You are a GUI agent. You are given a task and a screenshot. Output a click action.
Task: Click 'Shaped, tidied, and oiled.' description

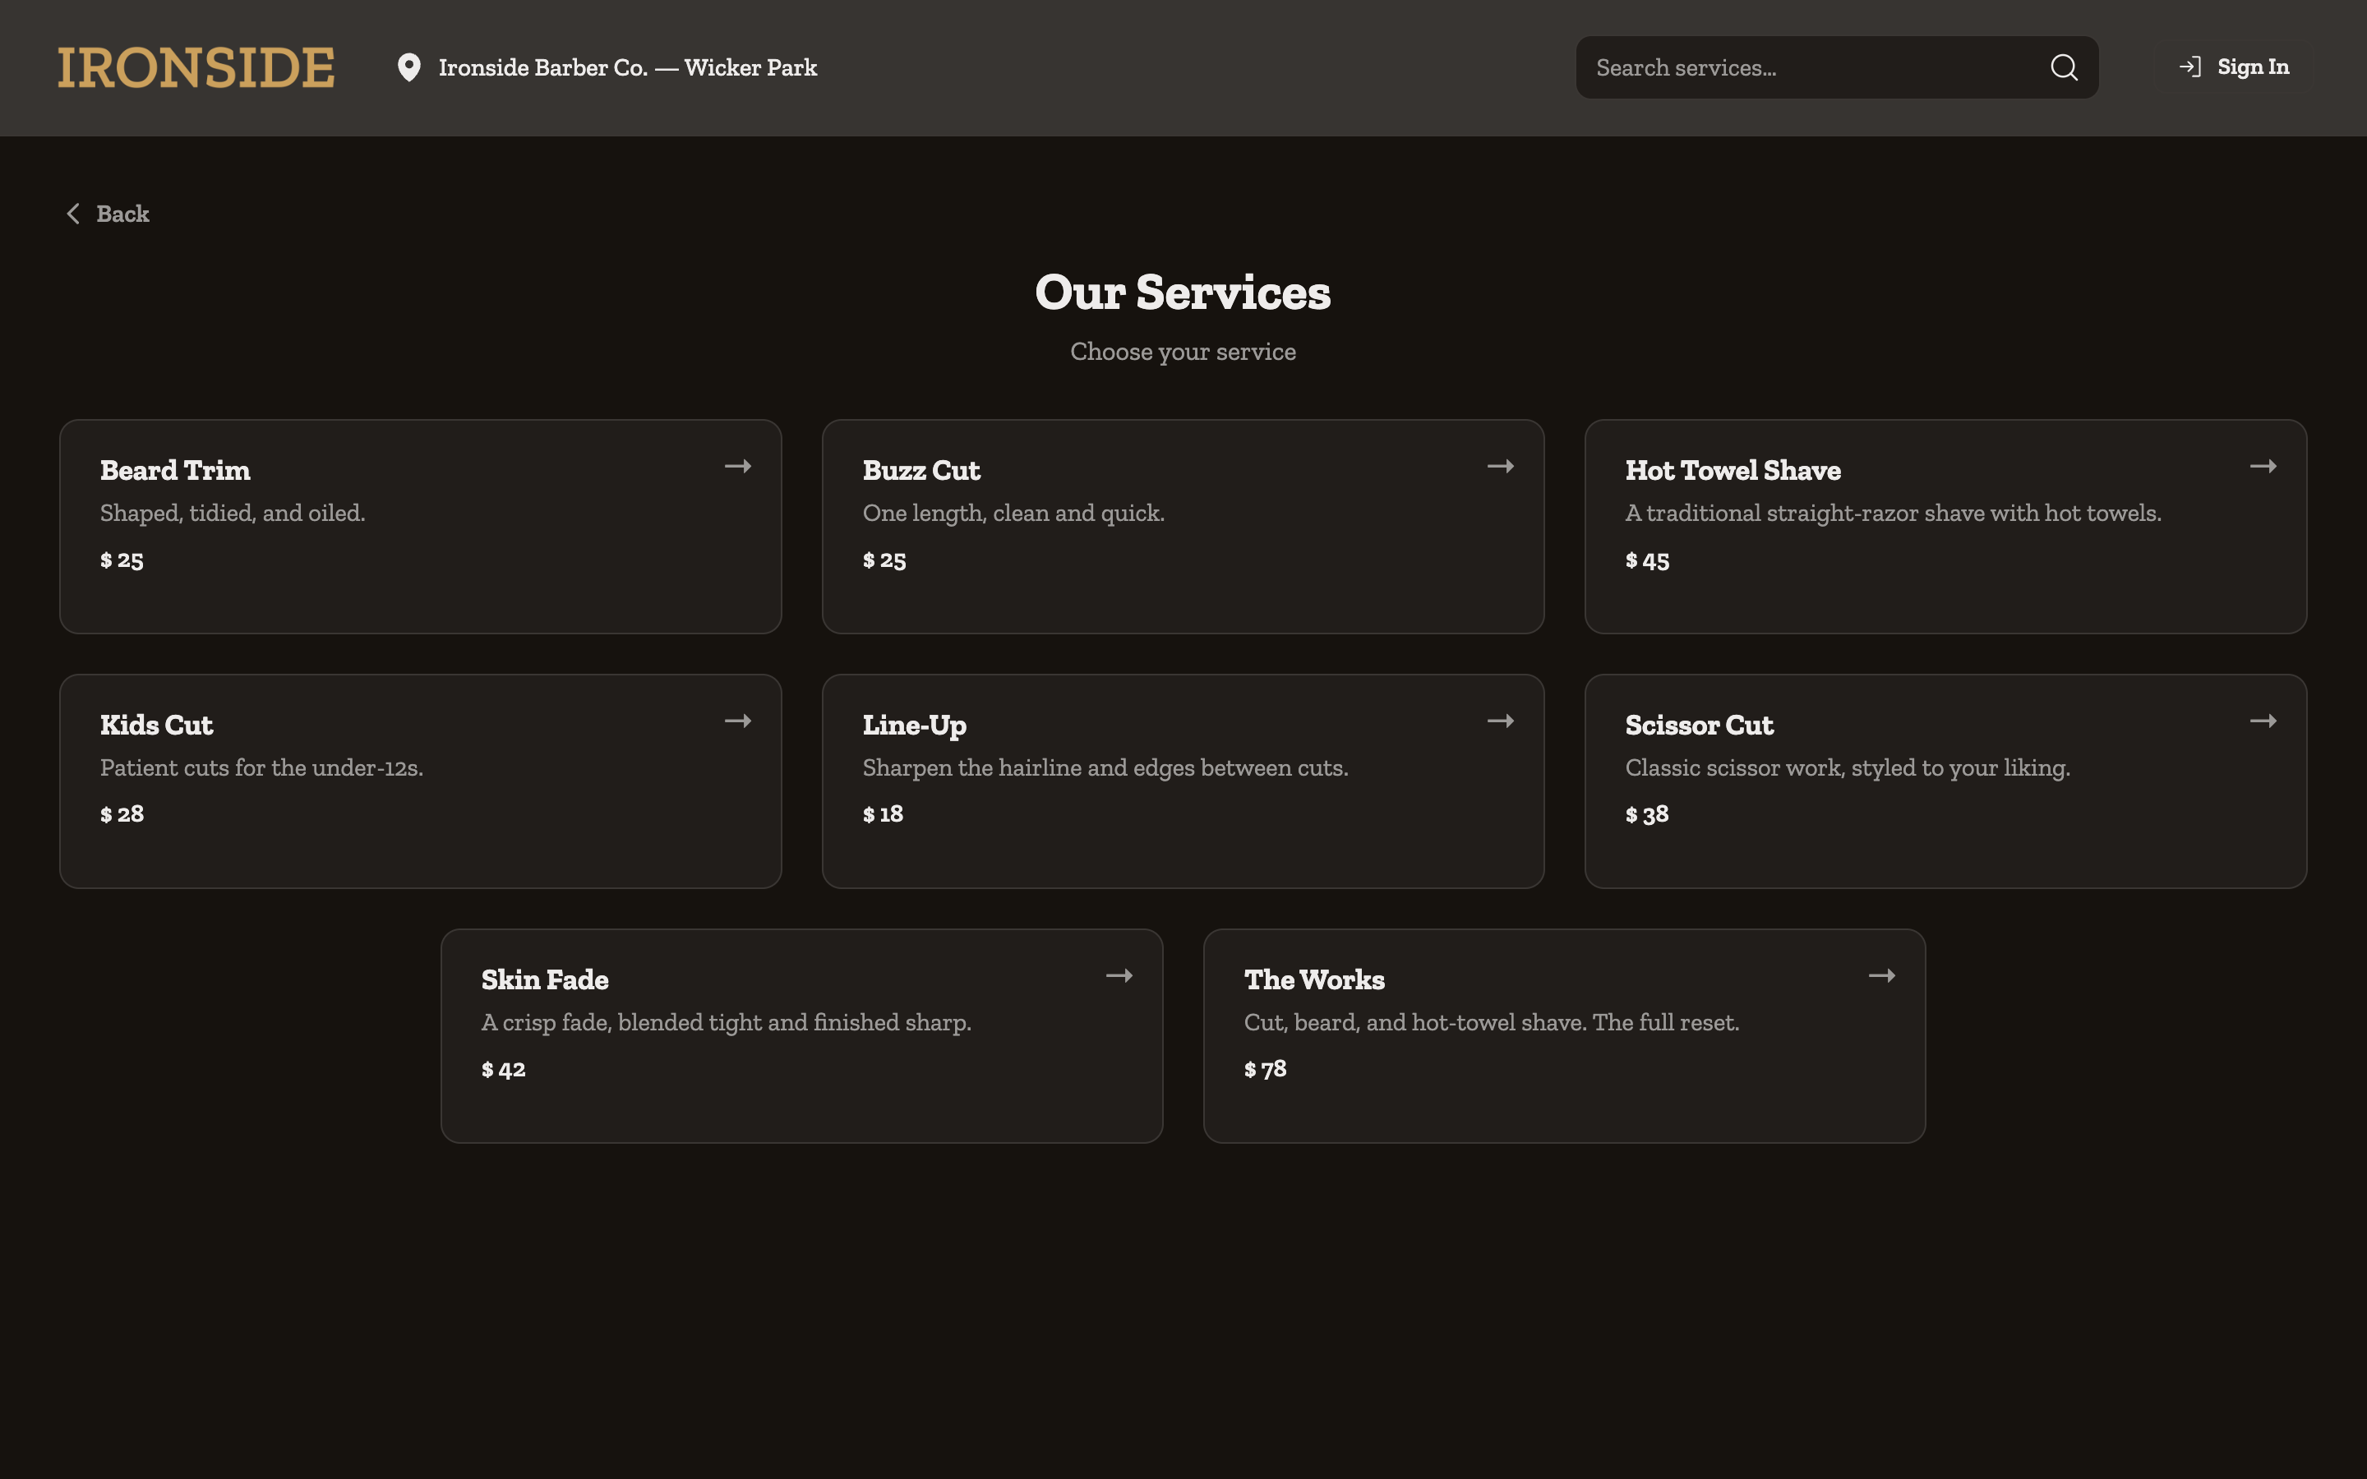233,513
